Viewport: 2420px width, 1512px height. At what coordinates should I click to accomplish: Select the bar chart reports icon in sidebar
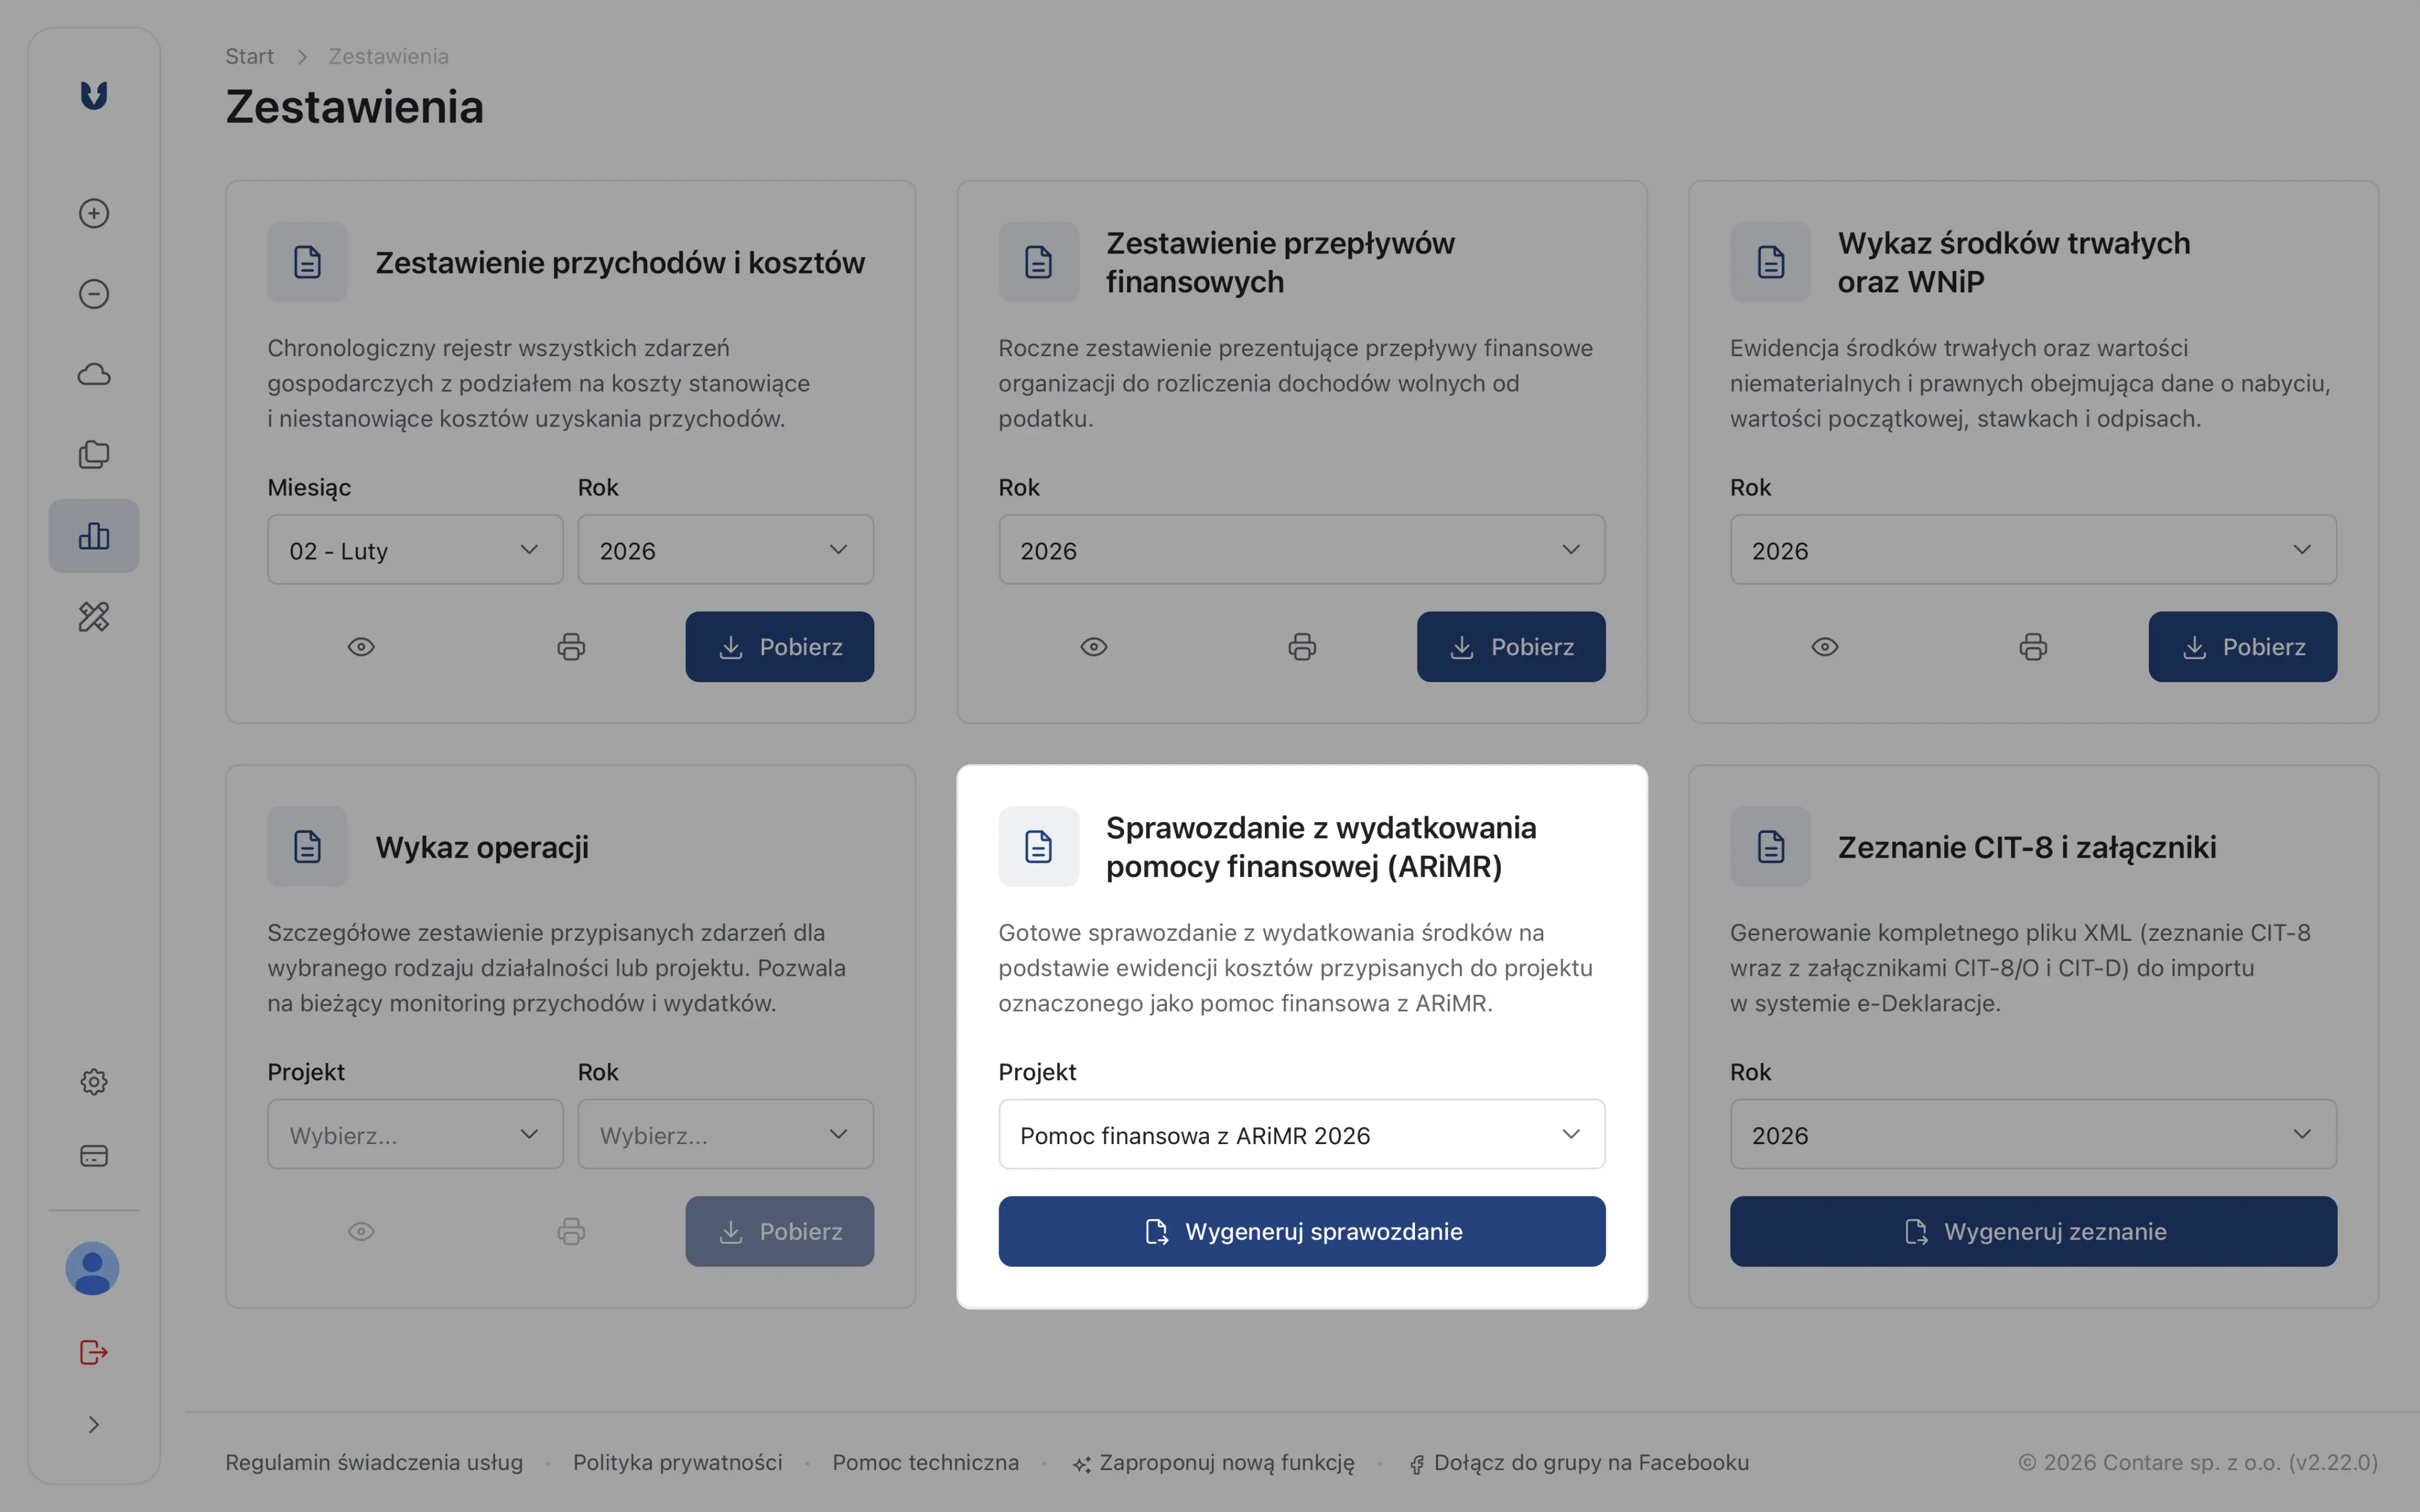(x=93, y=535)
